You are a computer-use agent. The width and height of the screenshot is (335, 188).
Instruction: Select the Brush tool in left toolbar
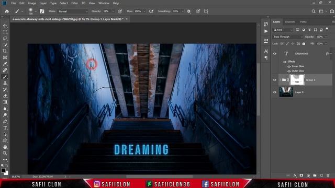(x=5, y=77)
